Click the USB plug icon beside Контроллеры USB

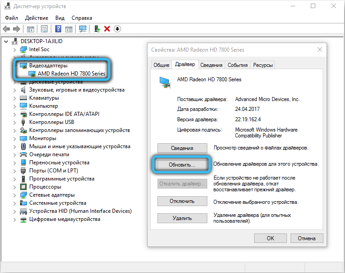[x=23, y=122]
